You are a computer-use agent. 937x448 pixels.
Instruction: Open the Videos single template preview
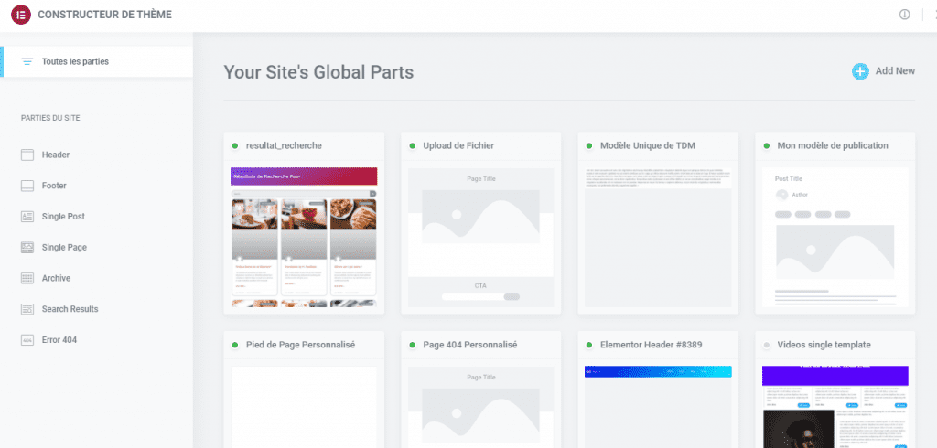(x=835, y=407)
